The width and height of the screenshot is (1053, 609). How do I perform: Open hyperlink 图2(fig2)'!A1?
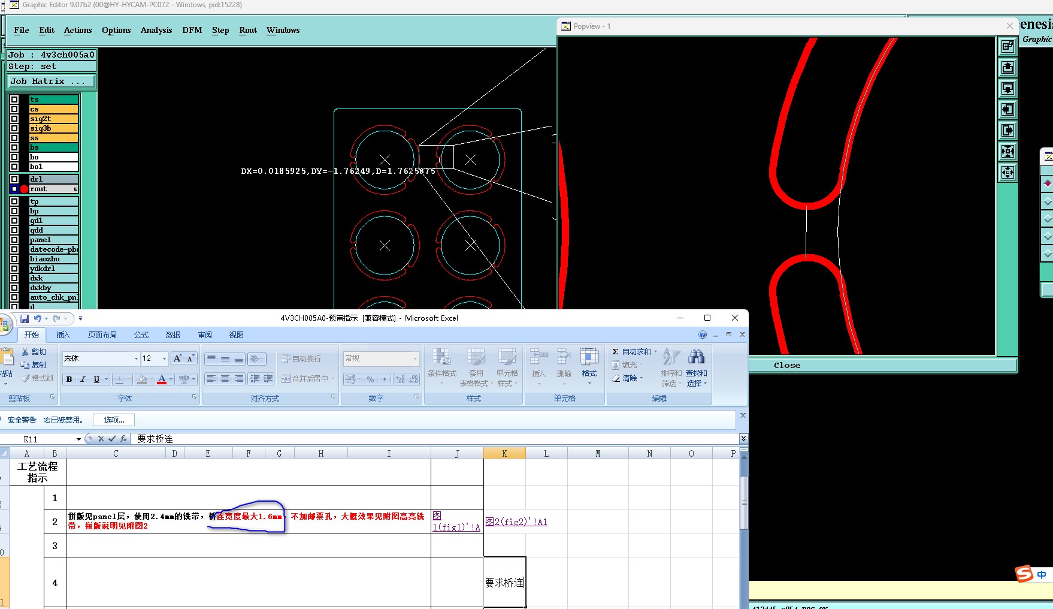(x=516, y=522)
